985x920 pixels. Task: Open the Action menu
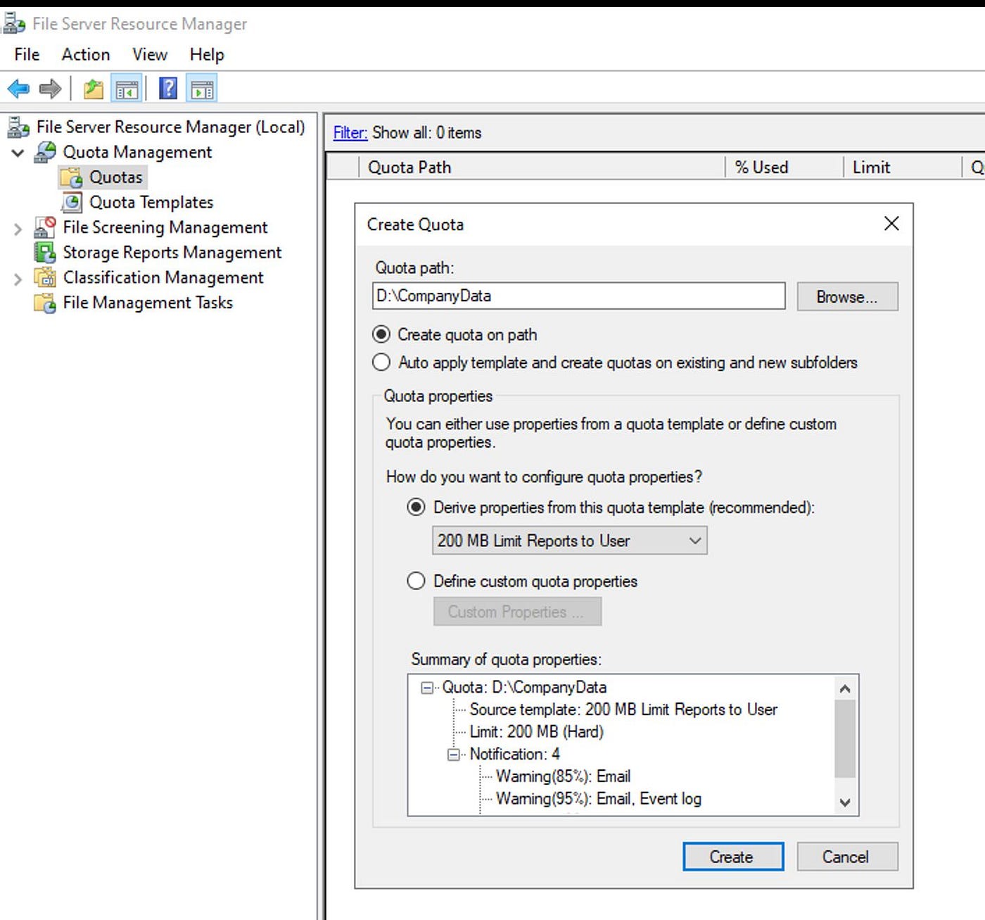coord(86,55)
